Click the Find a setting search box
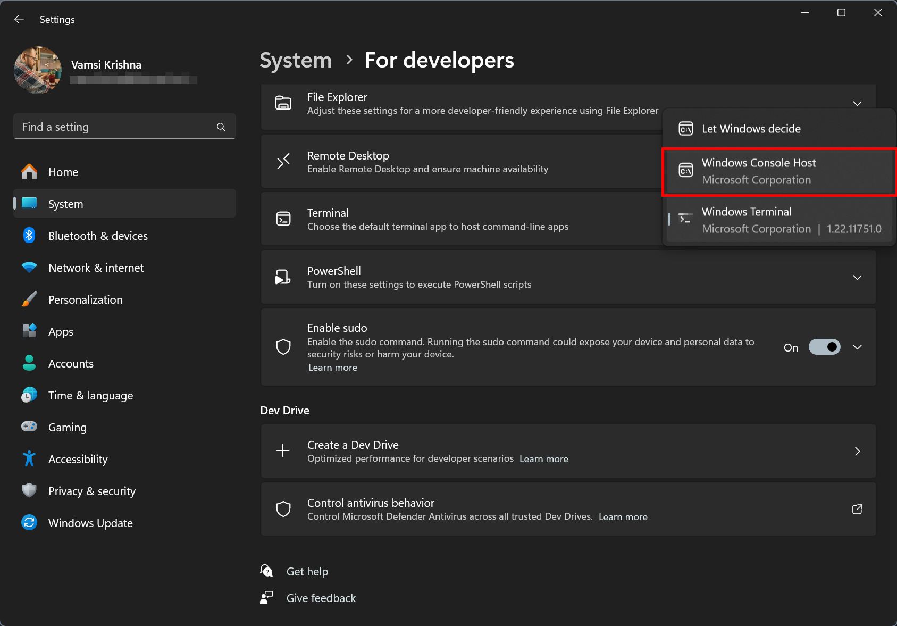897x626 pixels. click(x=124, y=127)
